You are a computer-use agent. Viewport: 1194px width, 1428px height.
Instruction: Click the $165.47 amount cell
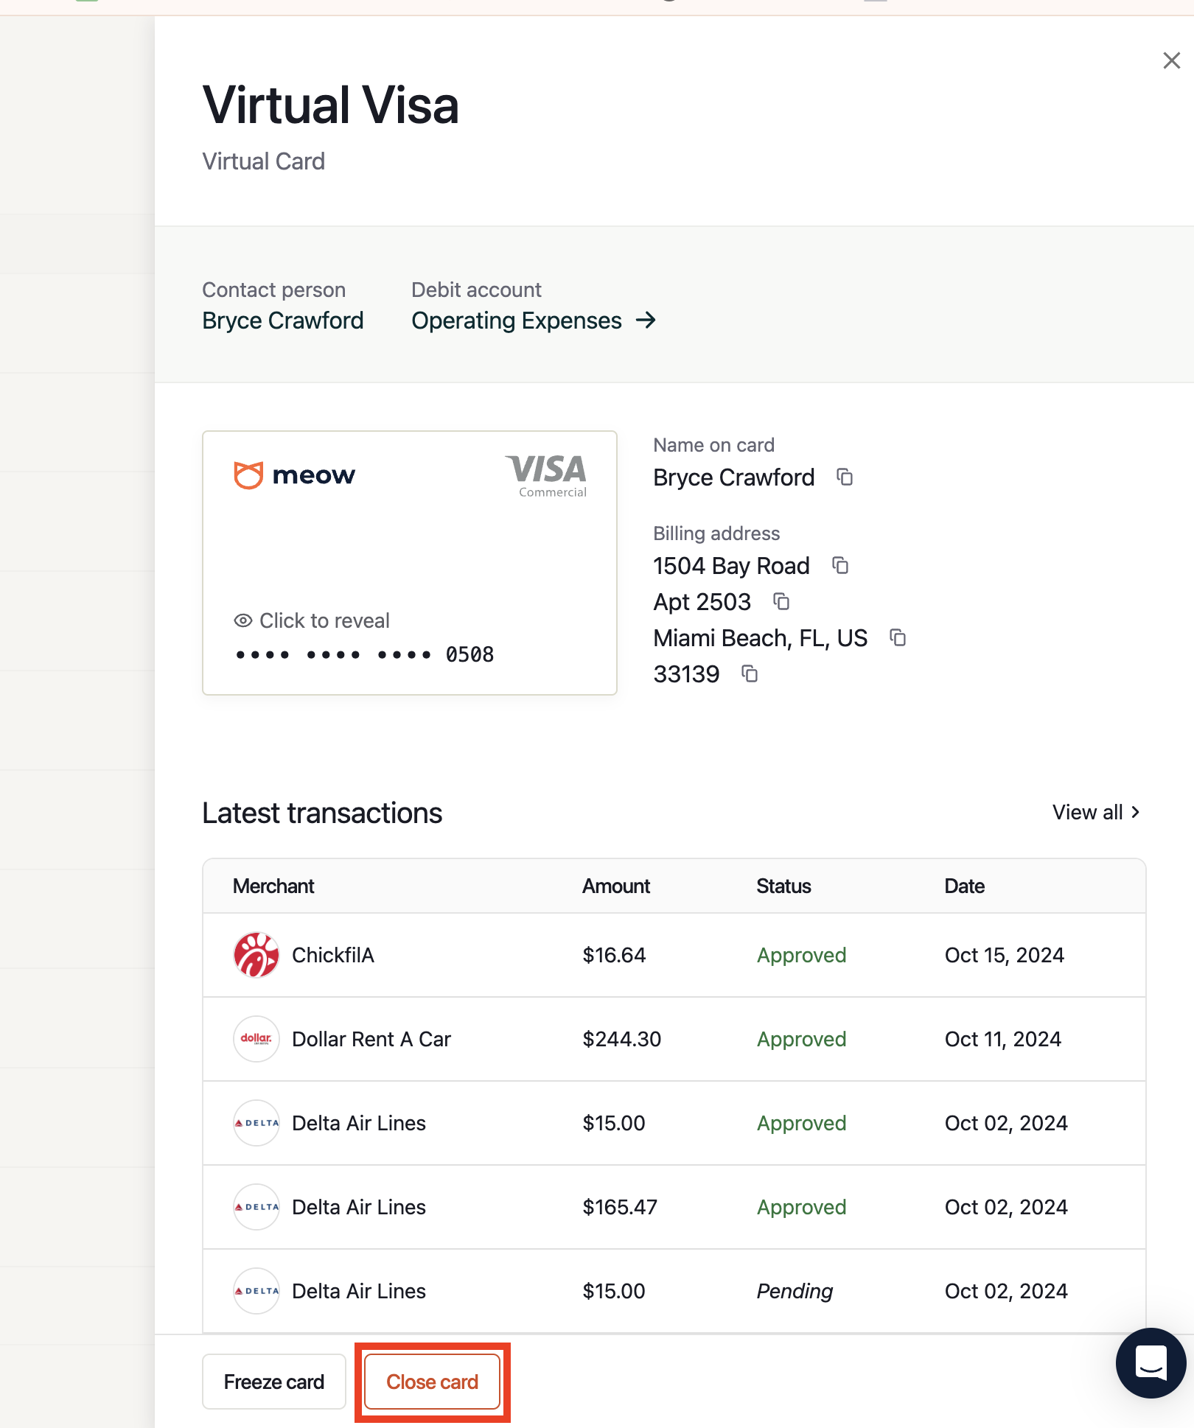point(620,1207)
